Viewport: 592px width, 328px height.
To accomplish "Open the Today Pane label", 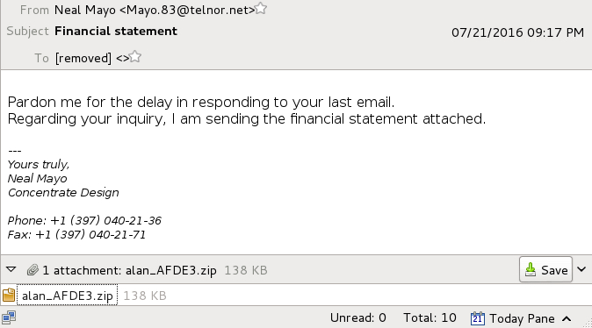I will [x=522, y=318].
